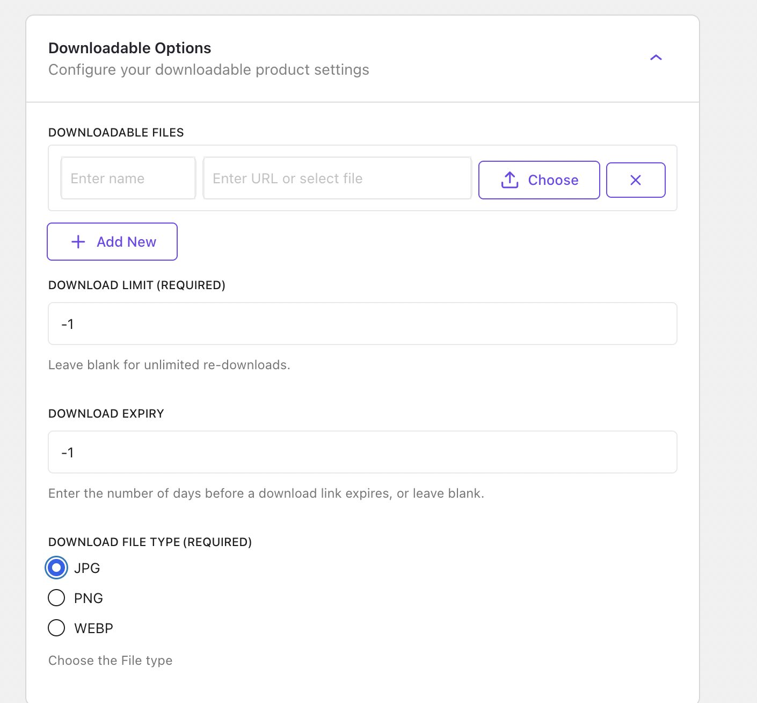Click the Enter URL or select file field
This screenshot has height=703, width=757.
(x=337, y=178)
